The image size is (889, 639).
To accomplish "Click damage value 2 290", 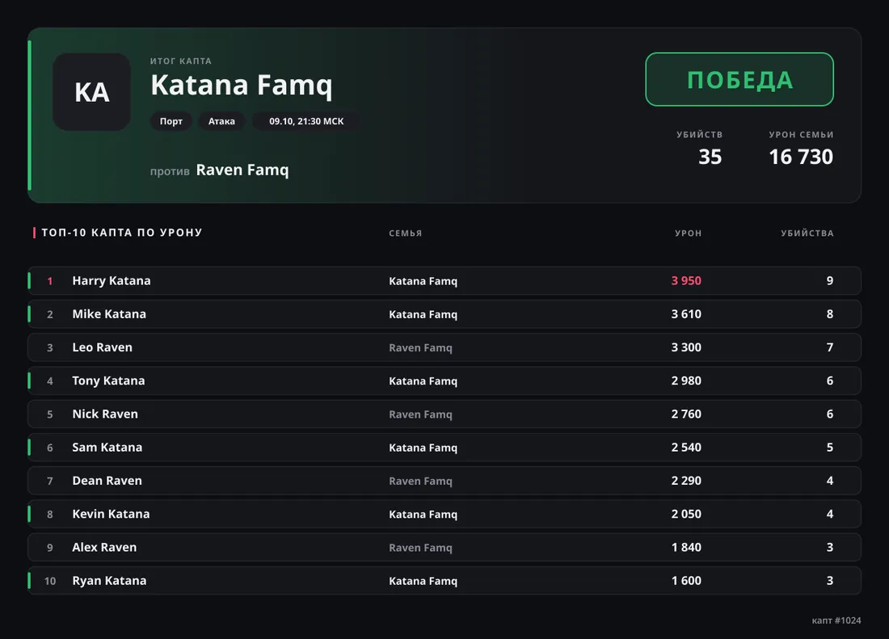I will pos(686,481).
